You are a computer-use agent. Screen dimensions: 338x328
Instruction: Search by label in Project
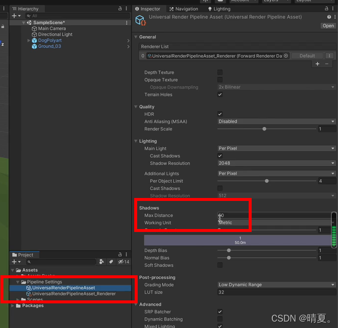point(111,262)
